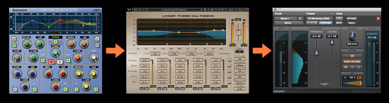Open the CD Mastering (16bit) preset dropdown
The height and width of the screenshot is (103, 389).
(320, 18)
